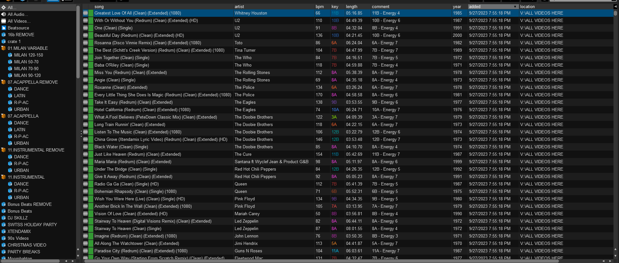Select the All crate gear icon
The width and height of the screenshot is (619, 263).
[4, 7]
